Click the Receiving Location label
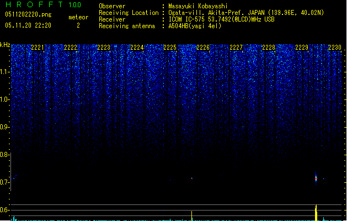This screenshot has width=347, height=221. click(x=129, y=13)
